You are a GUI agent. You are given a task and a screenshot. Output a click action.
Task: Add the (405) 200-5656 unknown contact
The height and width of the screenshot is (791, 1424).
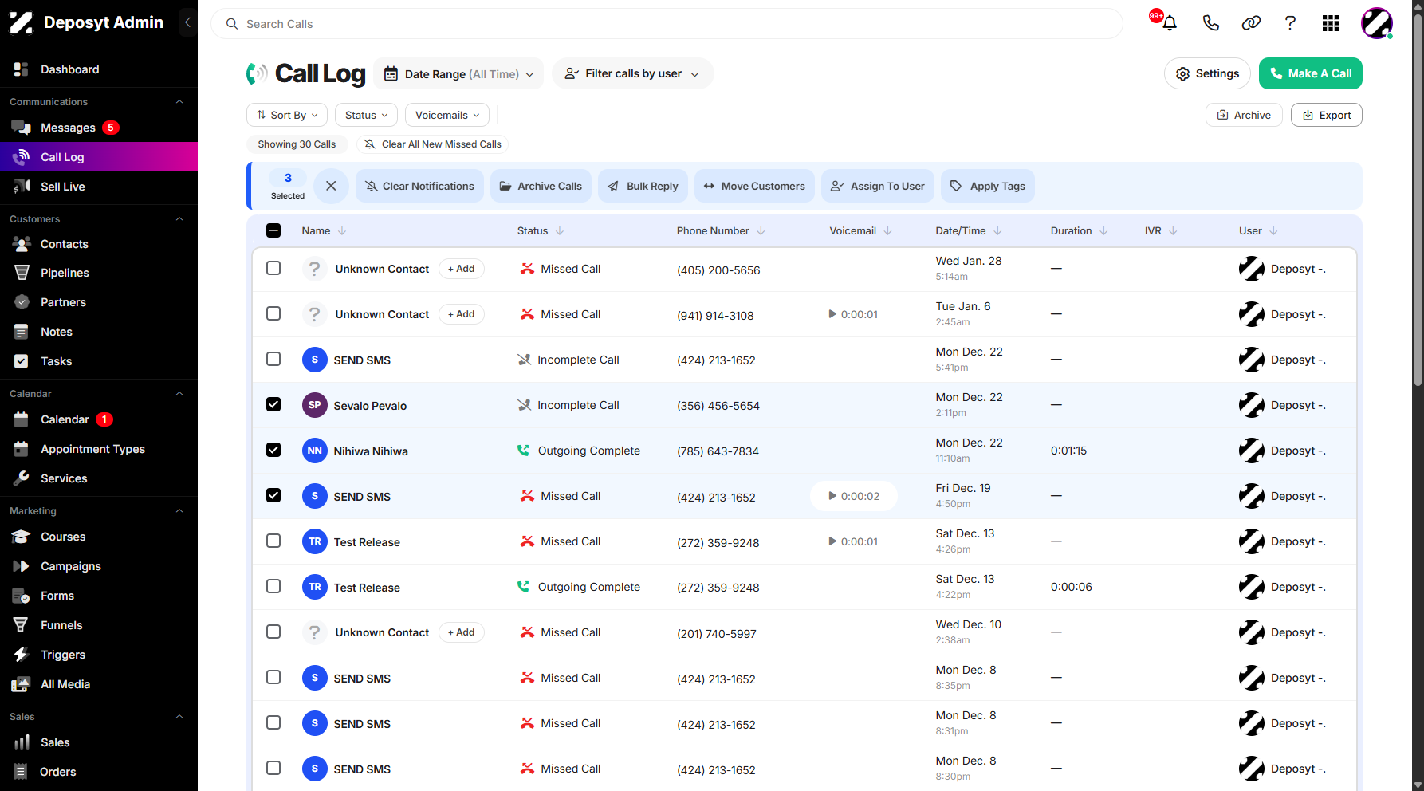coord(461,269)
